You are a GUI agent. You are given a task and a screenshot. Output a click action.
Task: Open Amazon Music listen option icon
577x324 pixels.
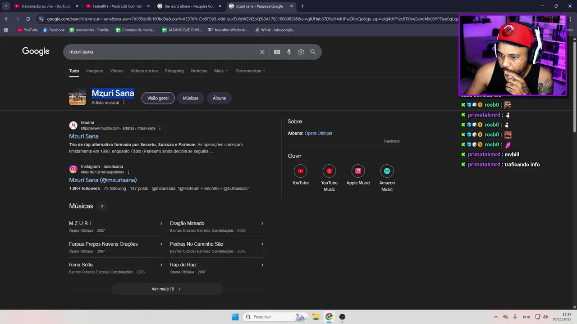click(387, 171)
